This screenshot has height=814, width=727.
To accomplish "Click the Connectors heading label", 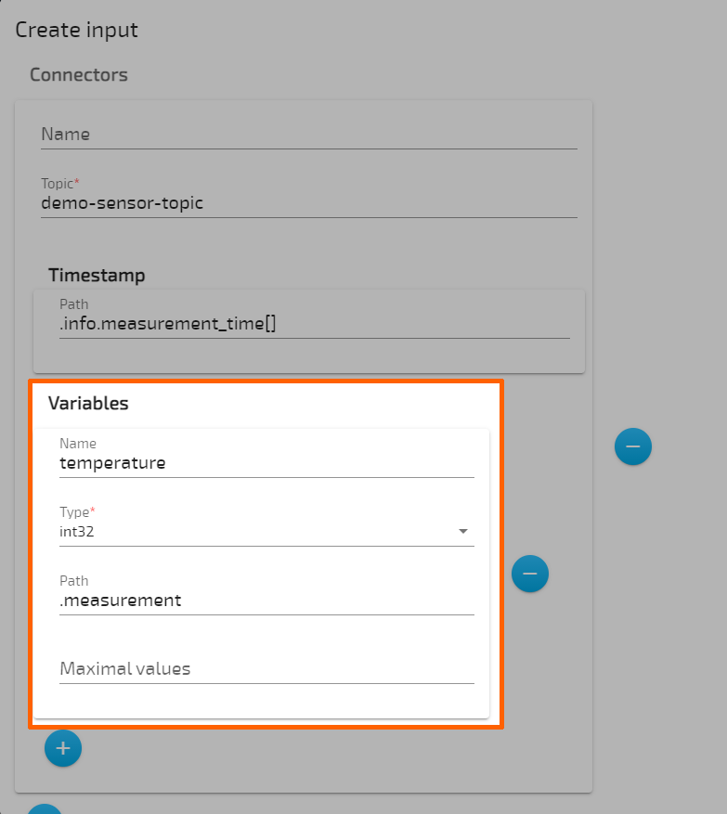I will pyautogui.click(x=78, y=74).
